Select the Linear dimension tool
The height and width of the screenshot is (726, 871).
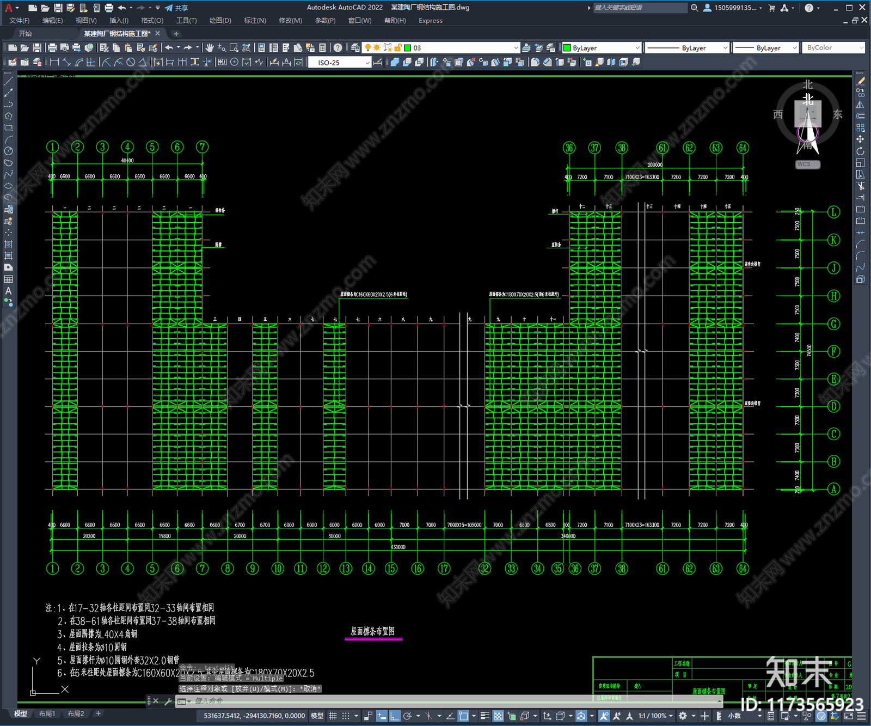[x=54, y=62]
